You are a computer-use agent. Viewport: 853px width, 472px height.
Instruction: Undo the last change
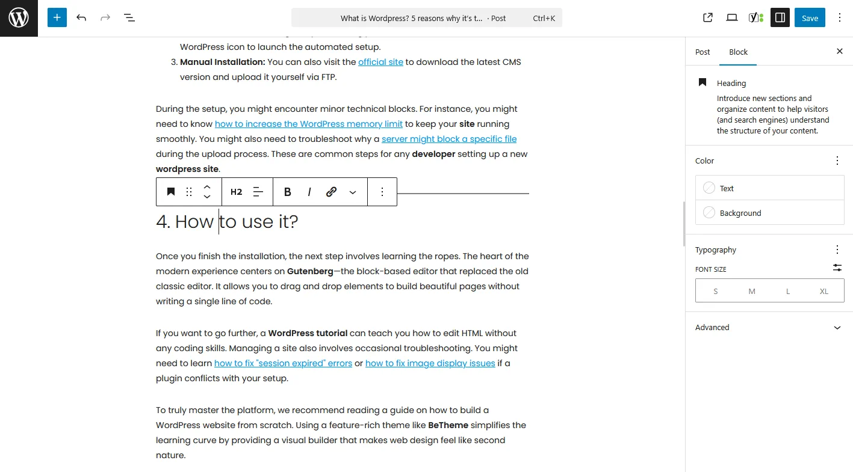coord(81,17)
